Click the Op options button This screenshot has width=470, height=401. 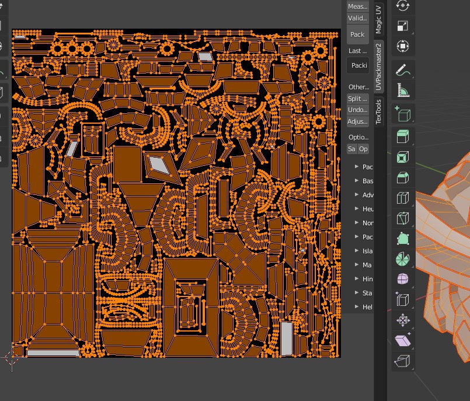point(363,149)
